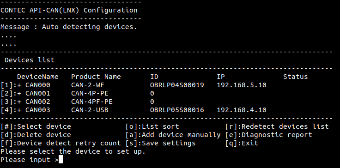Click the [s]:Save settings option
This screenshot has height=168, width=340.
click(160, 143)
